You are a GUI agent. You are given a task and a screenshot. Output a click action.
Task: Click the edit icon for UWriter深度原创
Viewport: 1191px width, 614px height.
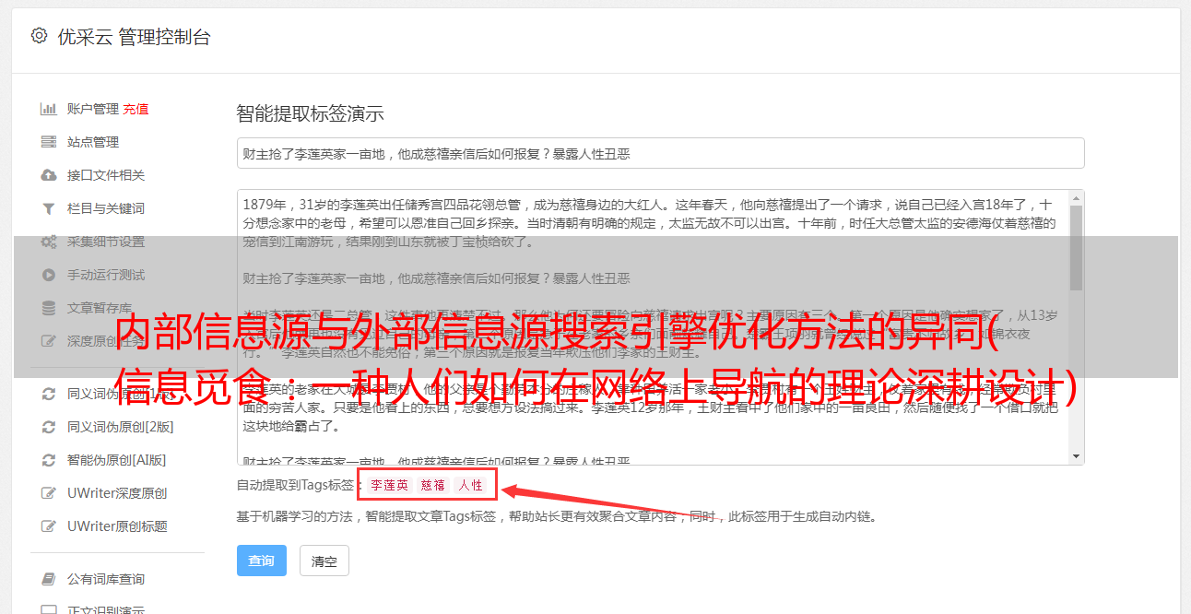49,493
